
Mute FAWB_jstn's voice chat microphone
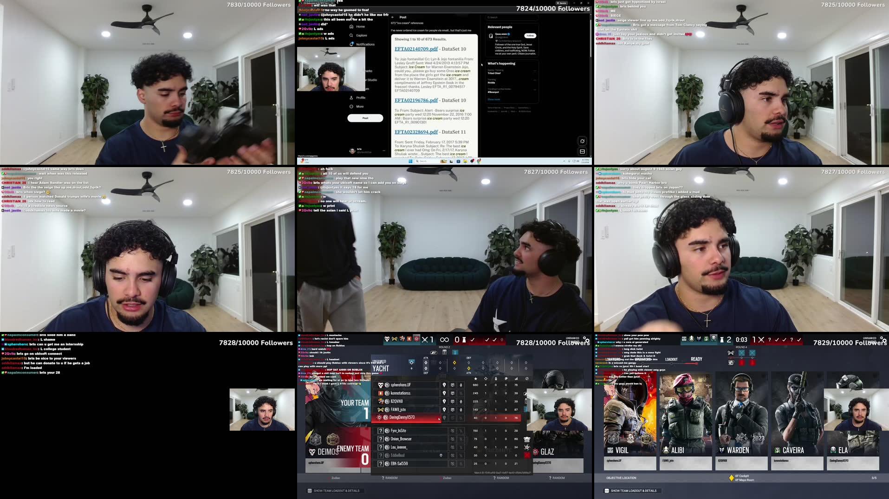[x=461, y=410]
